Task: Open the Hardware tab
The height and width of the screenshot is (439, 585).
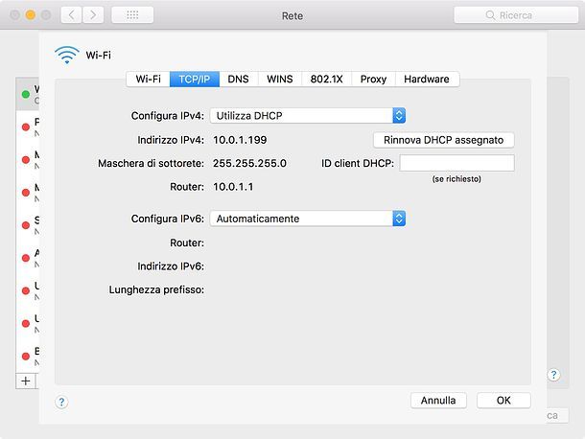Action: pyautogui.click(x=427, y=79)
